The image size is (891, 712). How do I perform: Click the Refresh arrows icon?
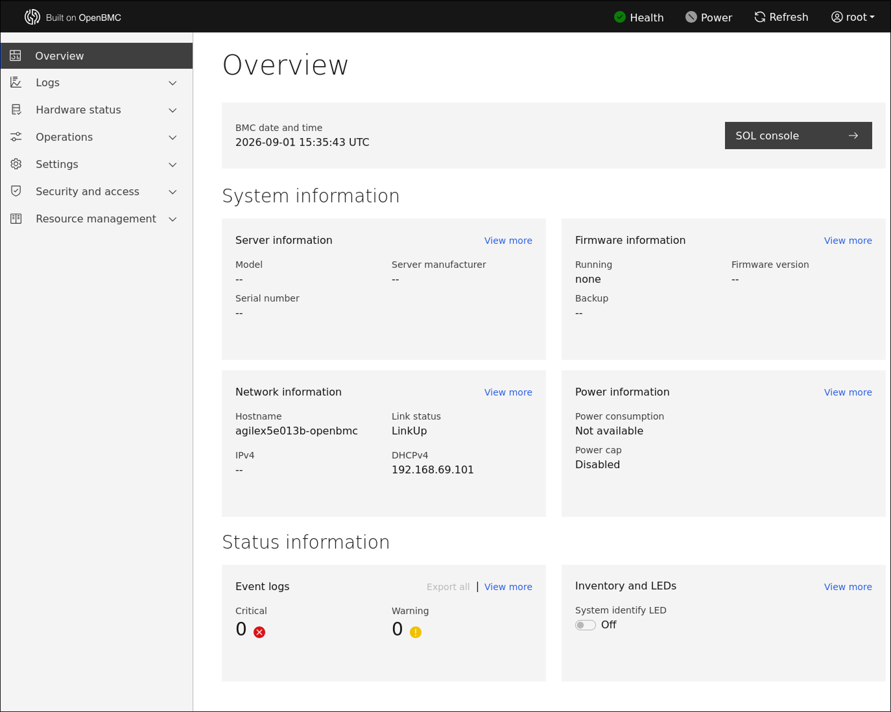click(760, 17)
